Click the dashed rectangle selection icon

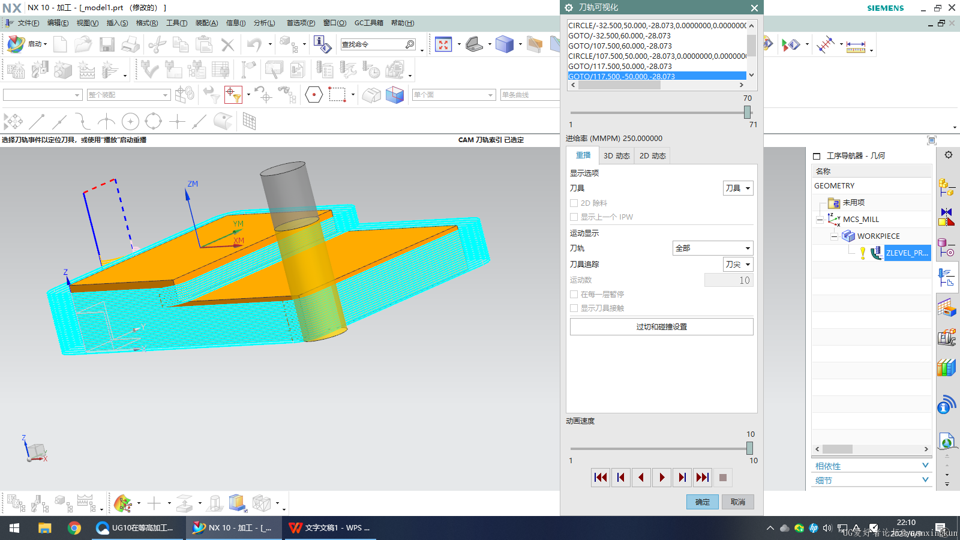point(337,95)
